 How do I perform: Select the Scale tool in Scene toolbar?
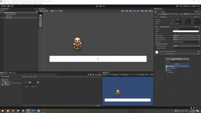[41, 22]
